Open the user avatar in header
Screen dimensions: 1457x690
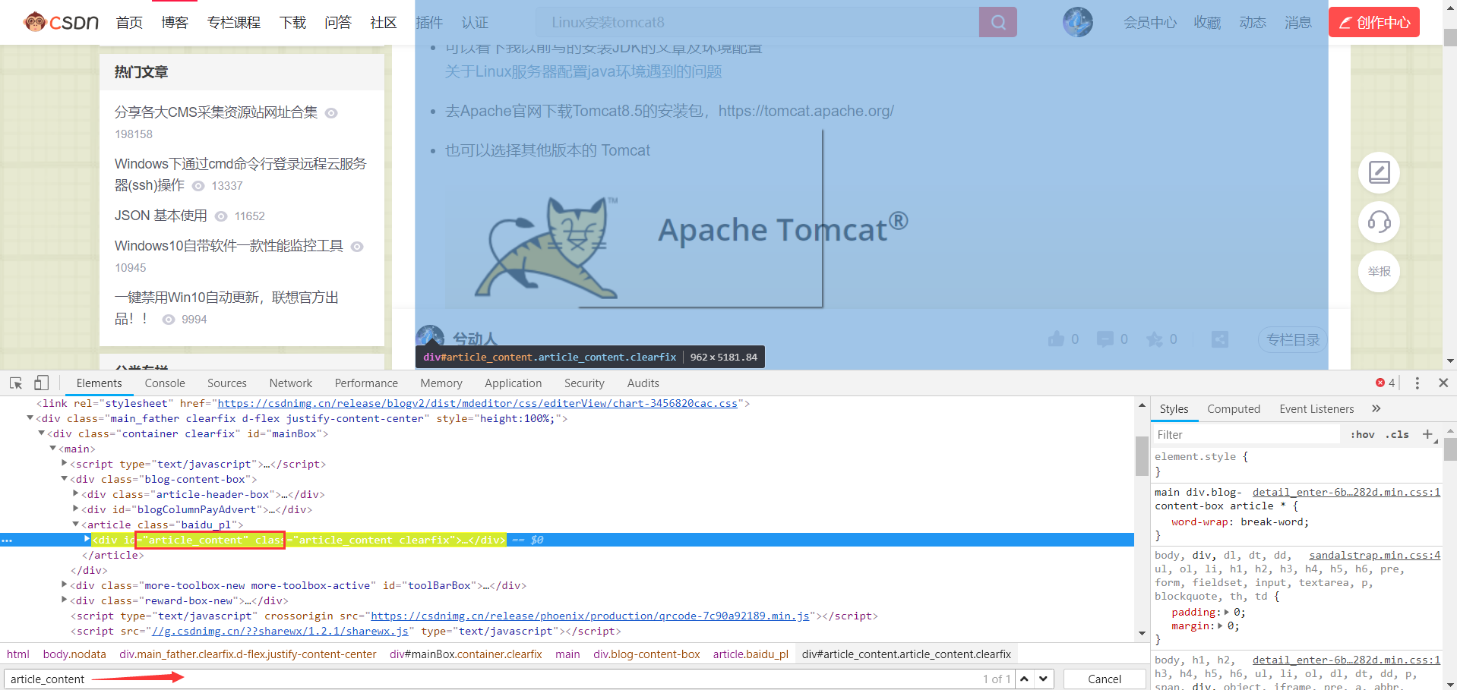1077,22
